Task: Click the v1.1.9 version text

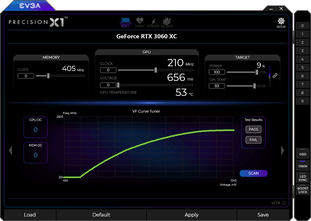Action: 276,203
